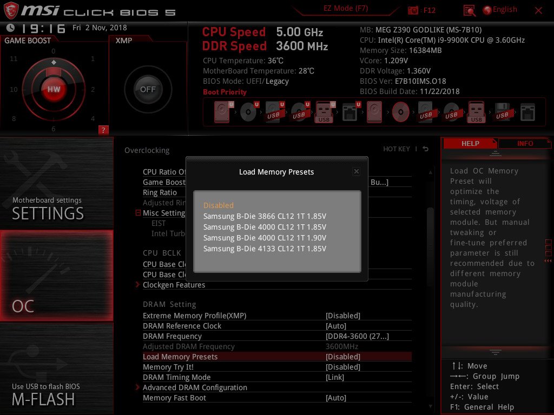This screenshot has height=415, width=554.
Task: Open the DRAM Frequency DDR4-3600 dropdown
Action: 357,336
